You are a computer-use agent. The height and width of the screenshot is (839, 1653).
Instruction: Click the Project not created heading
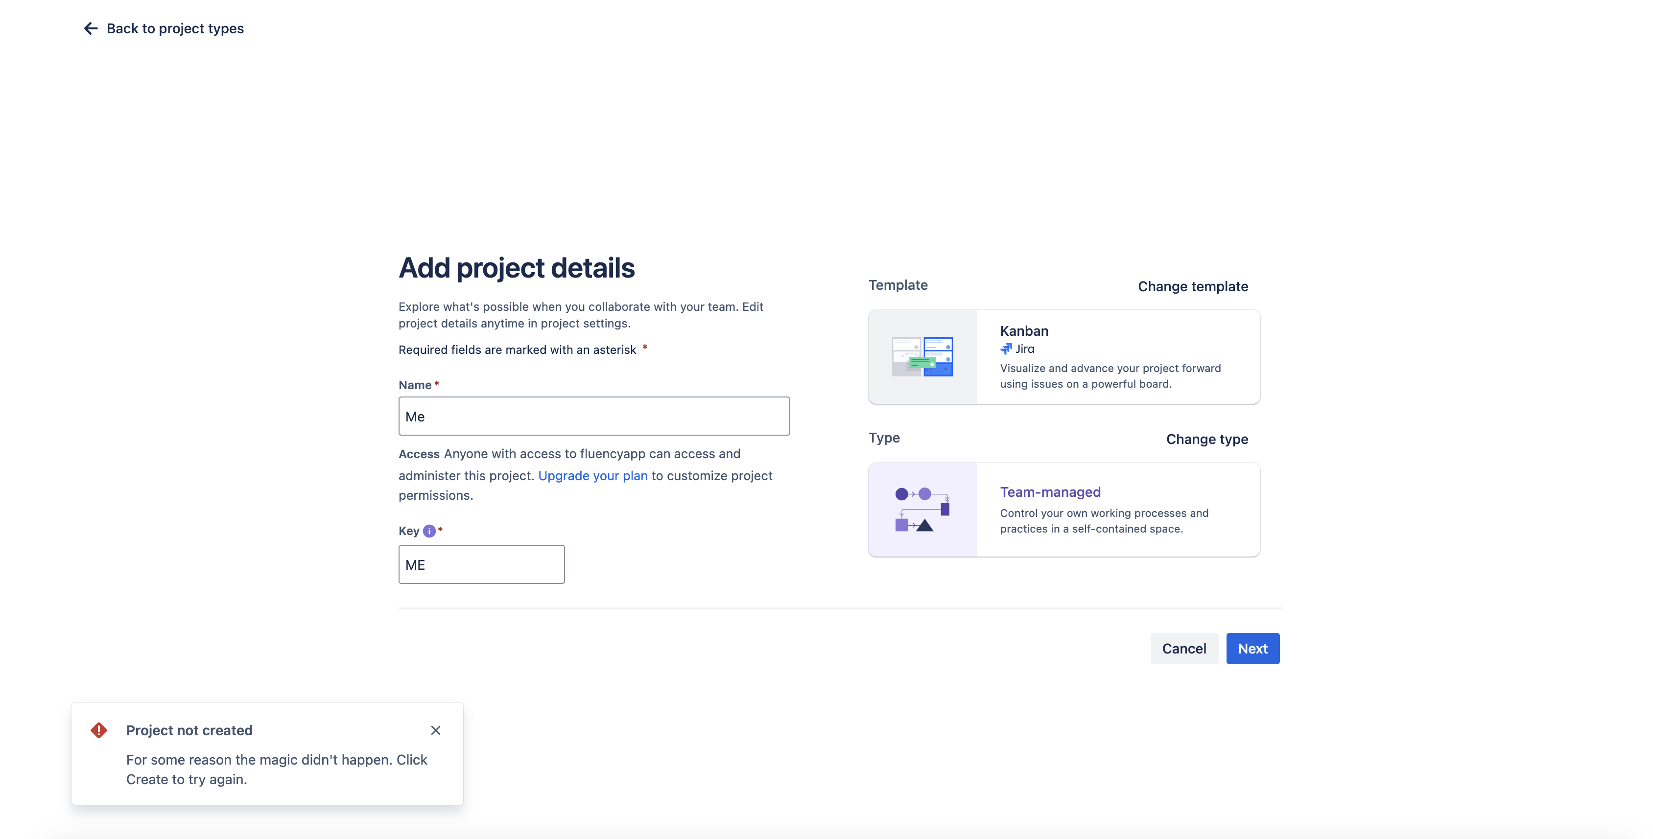coord(189,730)
